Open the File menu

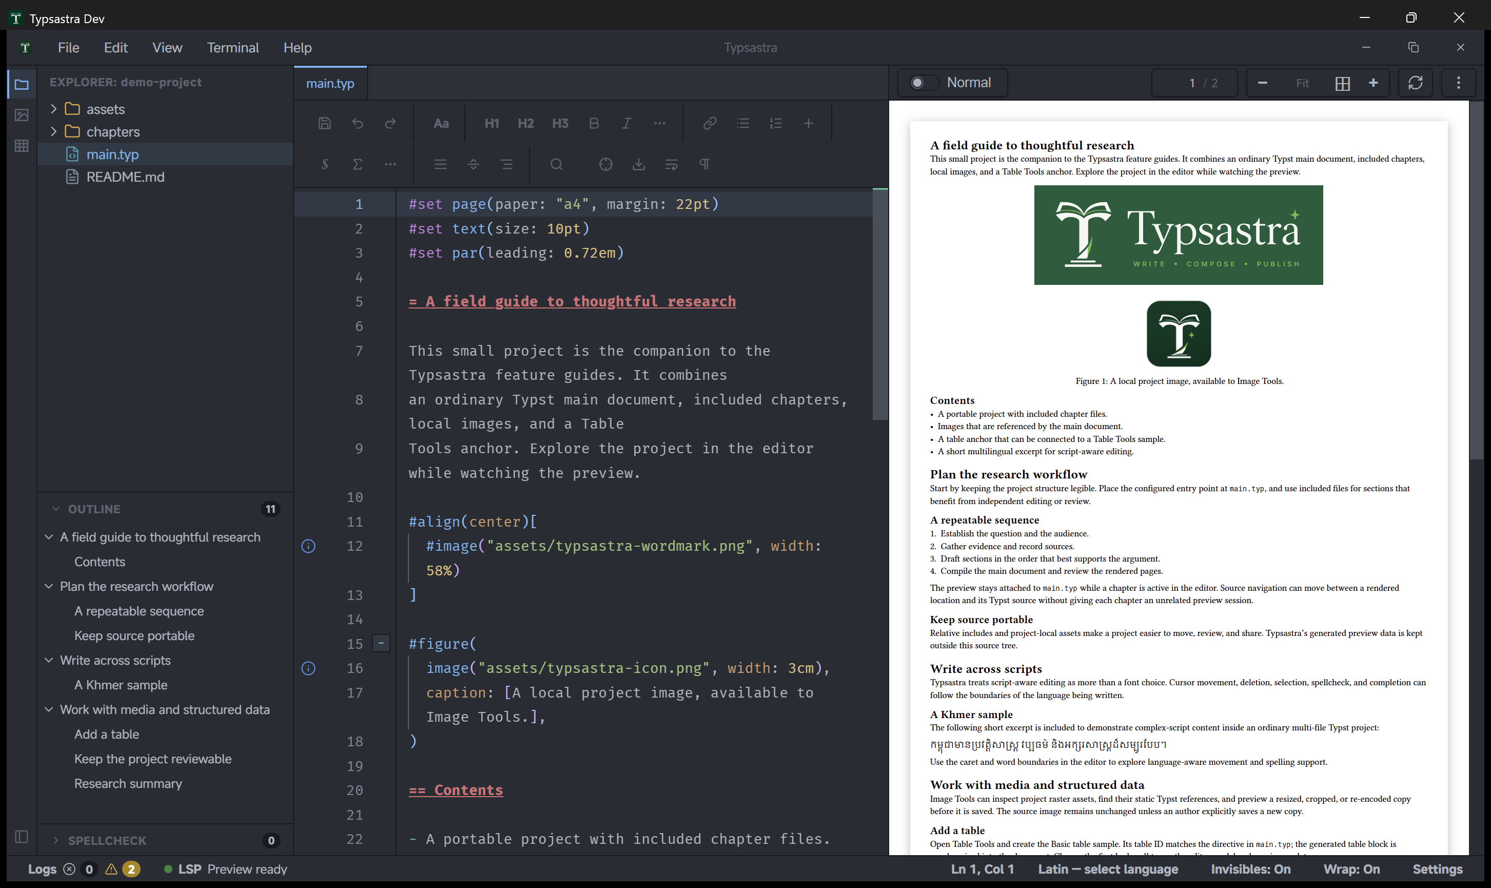point(69,47)
